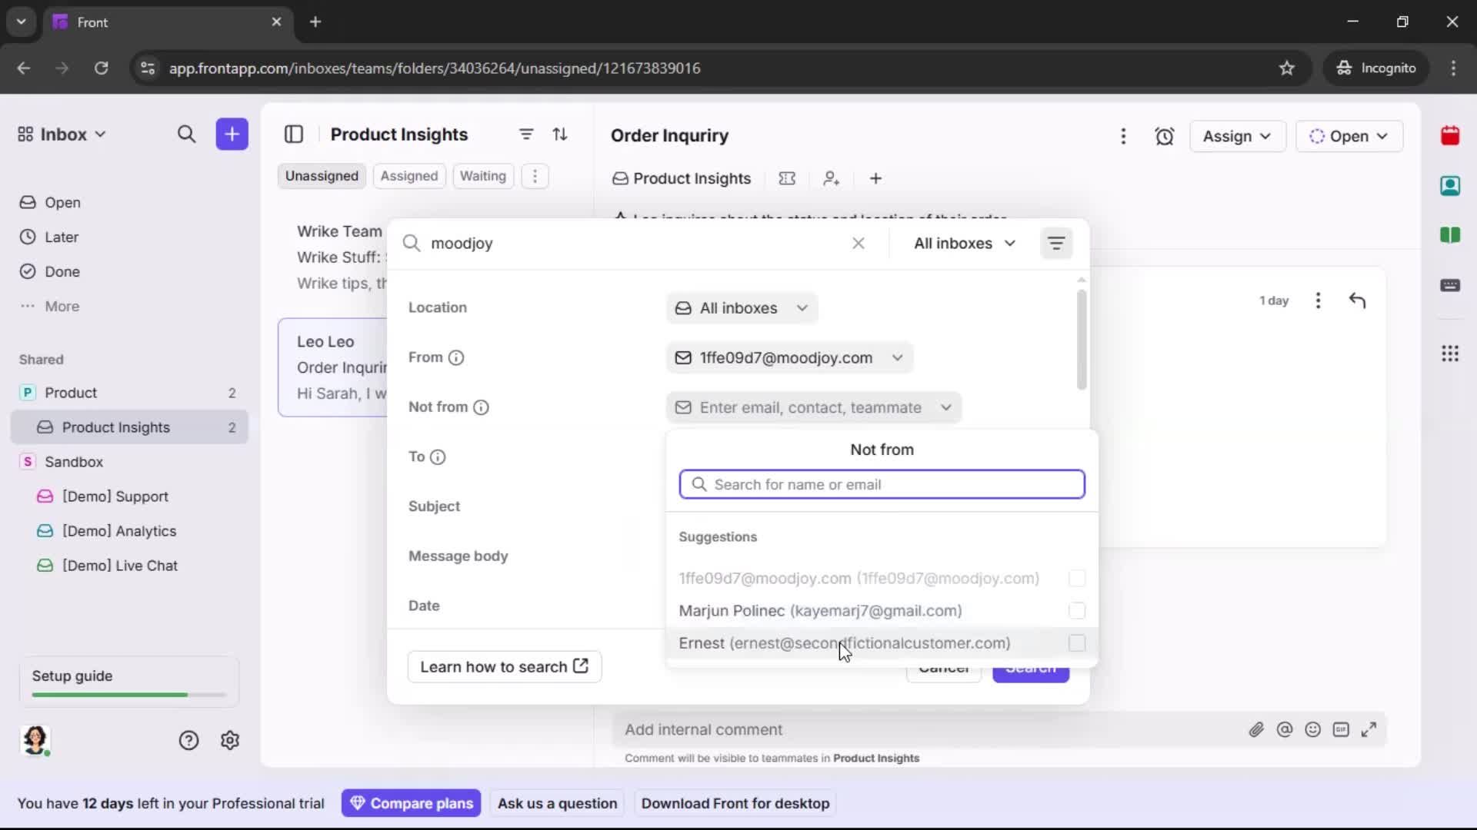
Task: Switch to the Waiting tab
Action: 482,176
